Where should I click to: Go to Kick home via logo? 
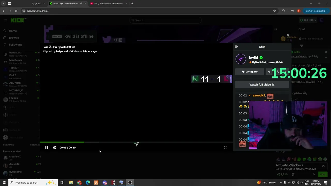[x=19, y=20]
